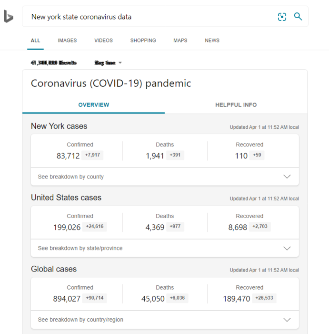
Task: Open the SHOPPING tab
Action: pyautogui.click(x=143, y=41)
